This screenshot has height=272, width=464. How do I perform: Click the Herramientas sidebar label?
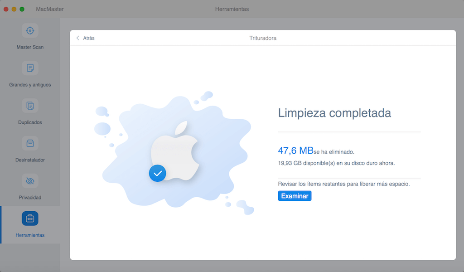click(30, 235)
